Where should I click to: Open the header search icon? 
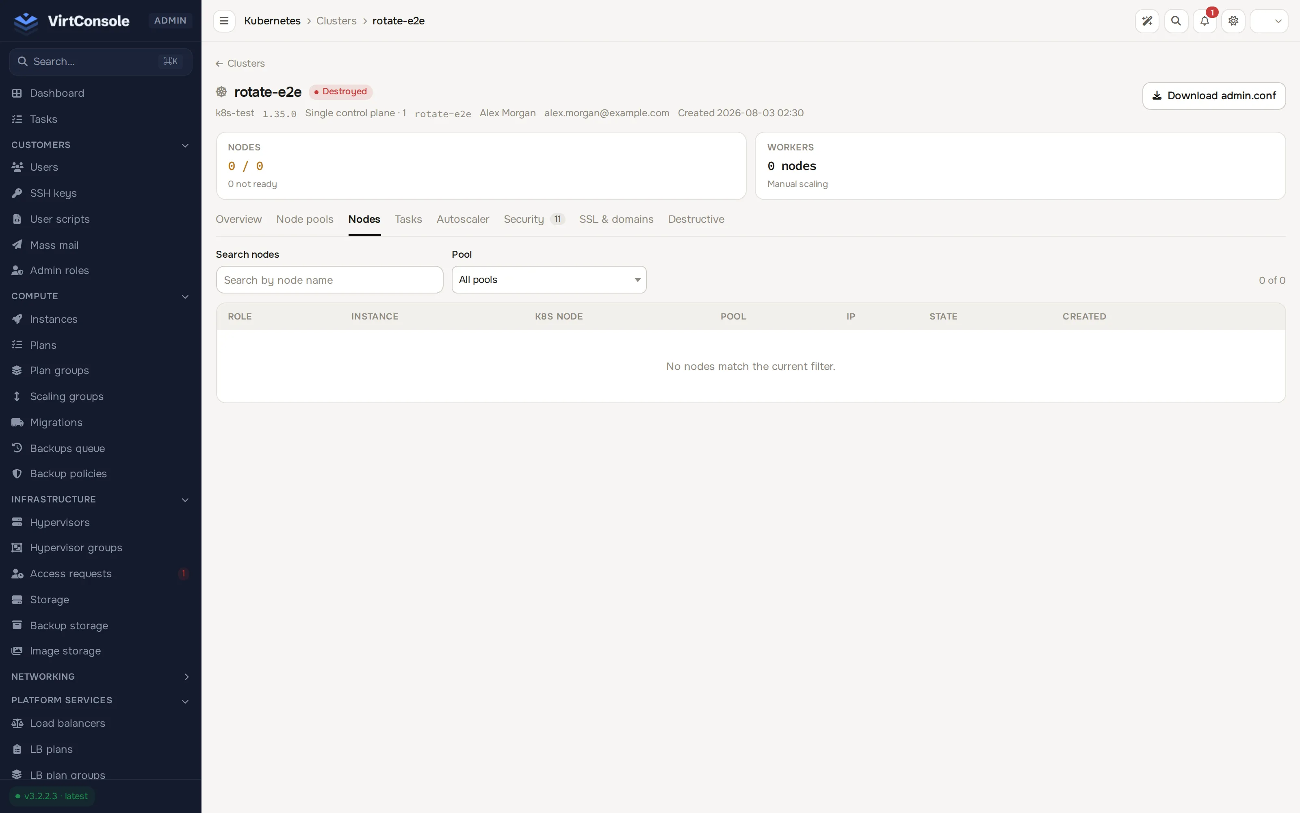tap(1176, 21)
